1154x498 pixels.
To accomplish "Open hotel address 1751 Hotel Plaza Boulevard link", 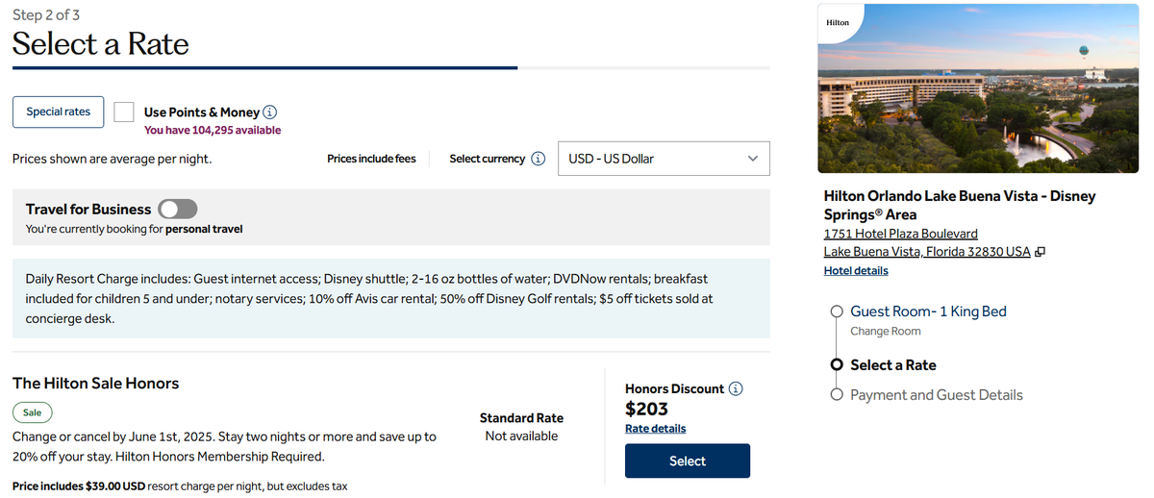I will 901,234.
